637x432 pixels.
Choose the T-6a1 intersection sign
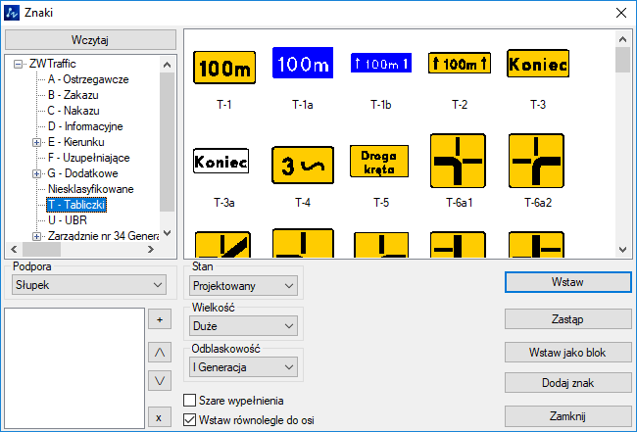pos(458,161)
